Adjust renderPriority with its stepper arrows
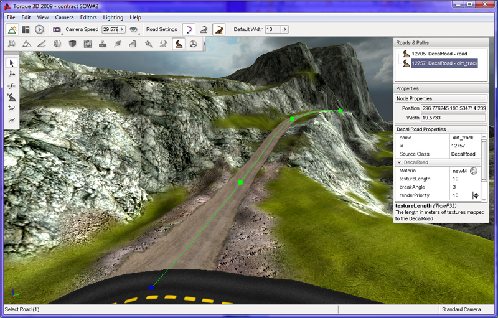Image resolution: width=498 pixels, height=318 pixels. click(476, 195)
